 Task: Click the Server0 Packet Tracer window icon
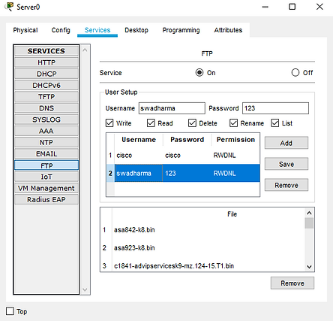(x=9, y=7)
